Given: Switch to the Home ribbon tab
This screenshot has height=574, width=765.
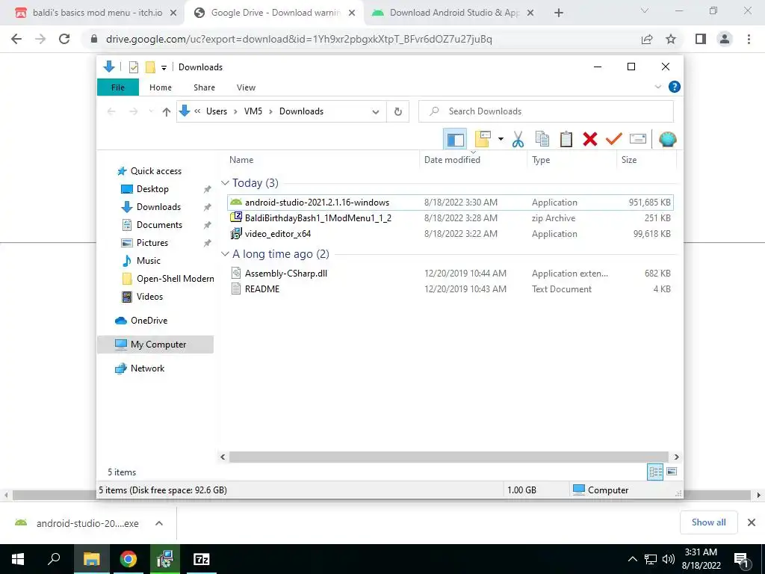Looking at the screenshot, I should [161, 87].
